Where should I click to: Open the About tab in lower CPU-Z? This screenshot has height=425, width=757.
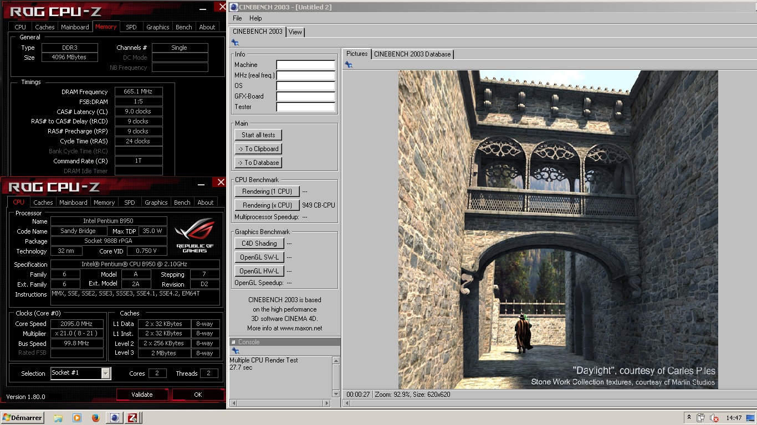[x=206, y=203]
